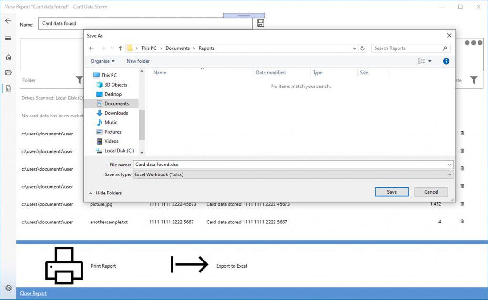Image resolution: width=488 pixels, height=300 pixels.
Task: Click the Folder column filter funnel icon
Action: [80, 80]
